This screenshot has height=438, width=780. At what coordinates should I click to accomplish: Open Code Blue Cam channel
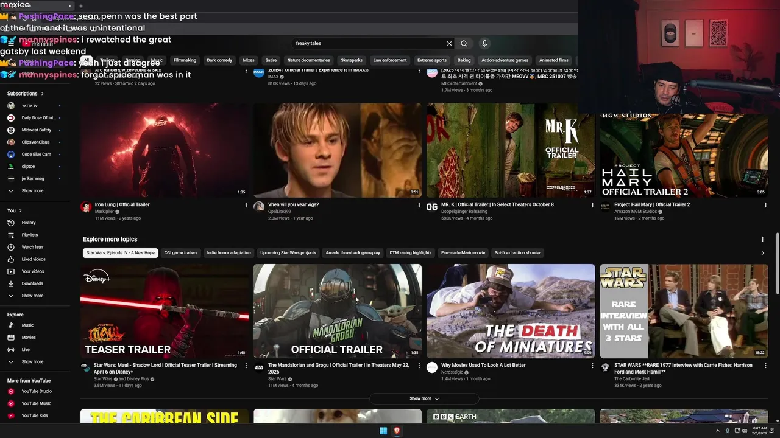(37, 155)
